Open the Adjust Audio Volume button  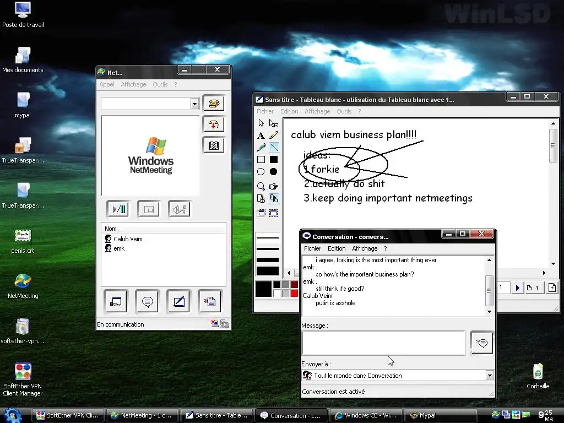point(179,209)
